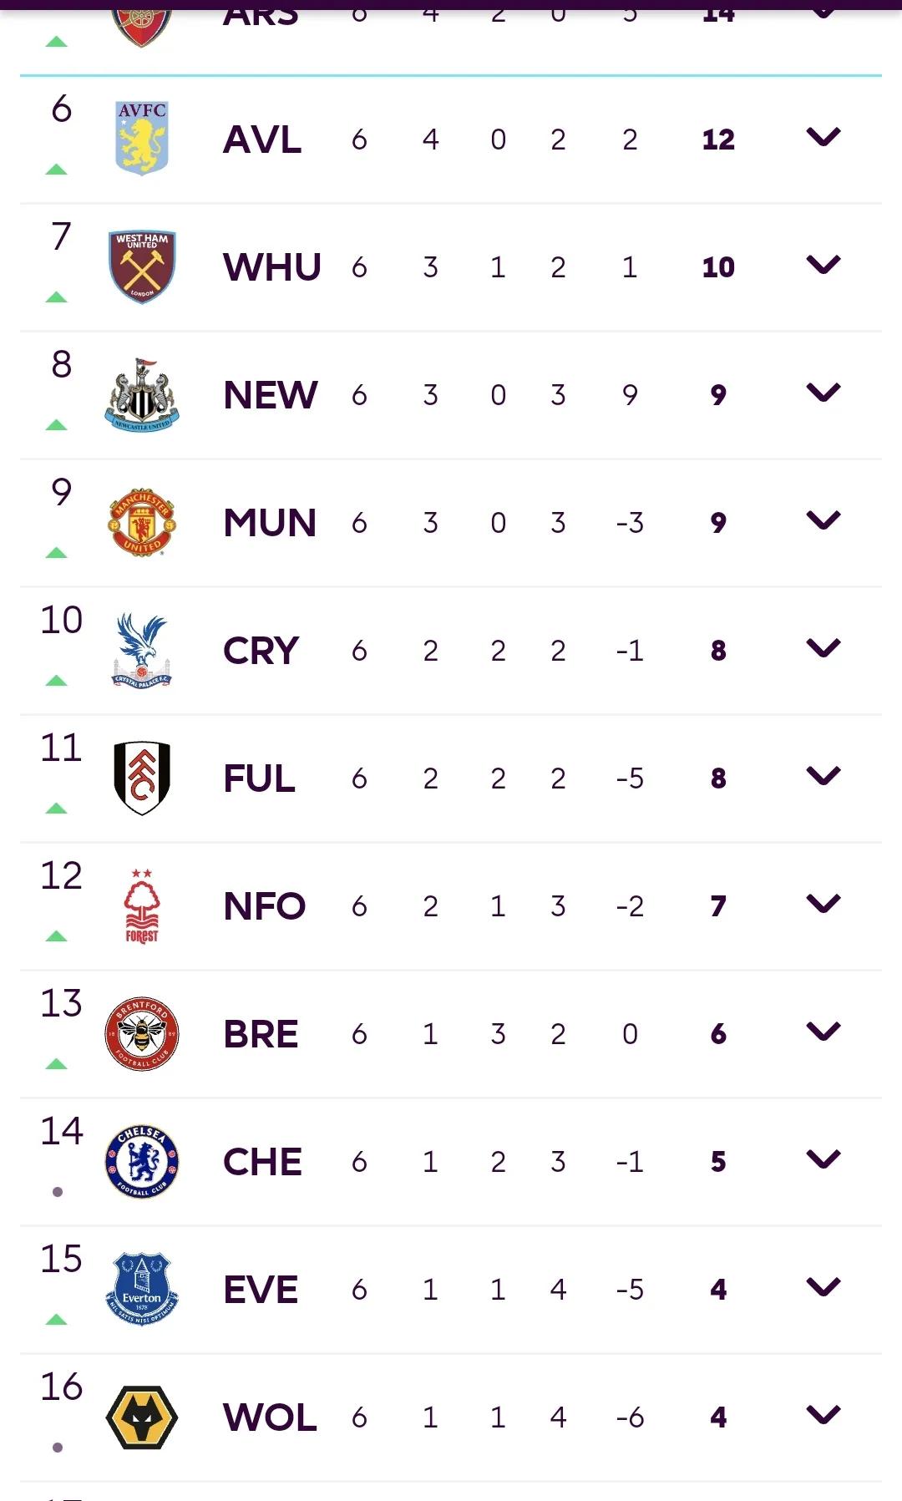Image resolution: width=902 pixels, height=1501 pixels.
Task: Tap the West Ham United crest
Action: pyautogui.click(x=142, y=267)
